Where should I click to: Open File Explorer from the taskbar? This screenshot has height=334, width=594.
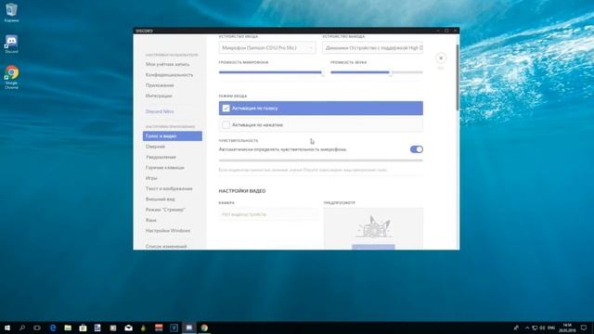[68, 328]
